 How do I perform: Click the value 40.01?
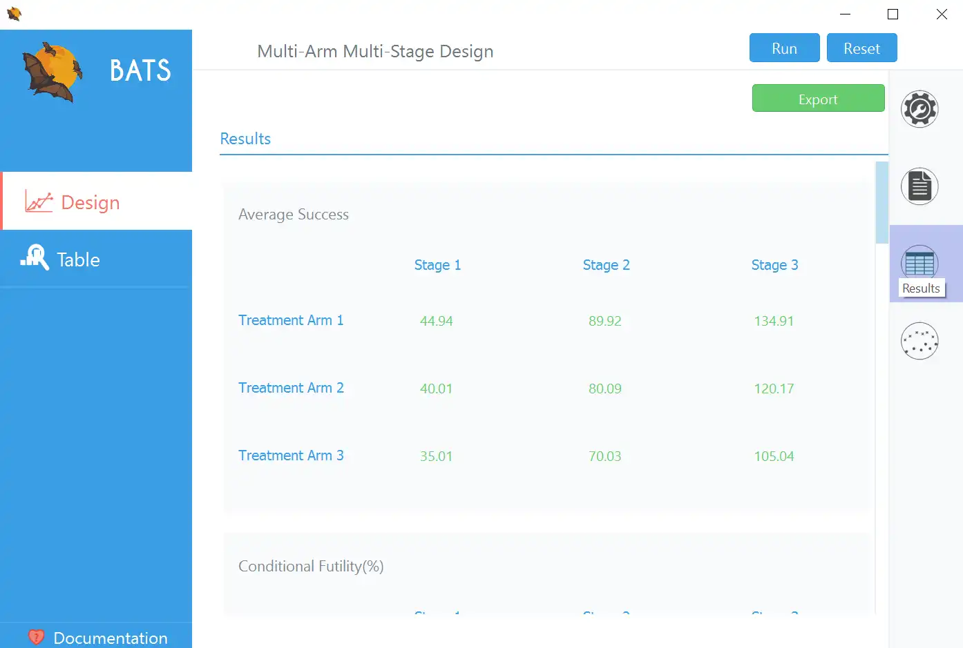pos(437,389)
